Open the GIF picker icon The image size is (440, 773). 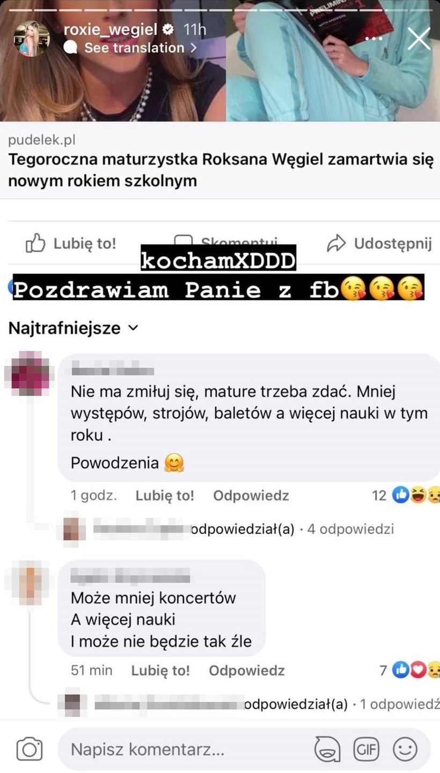click(x=366, y=749)
